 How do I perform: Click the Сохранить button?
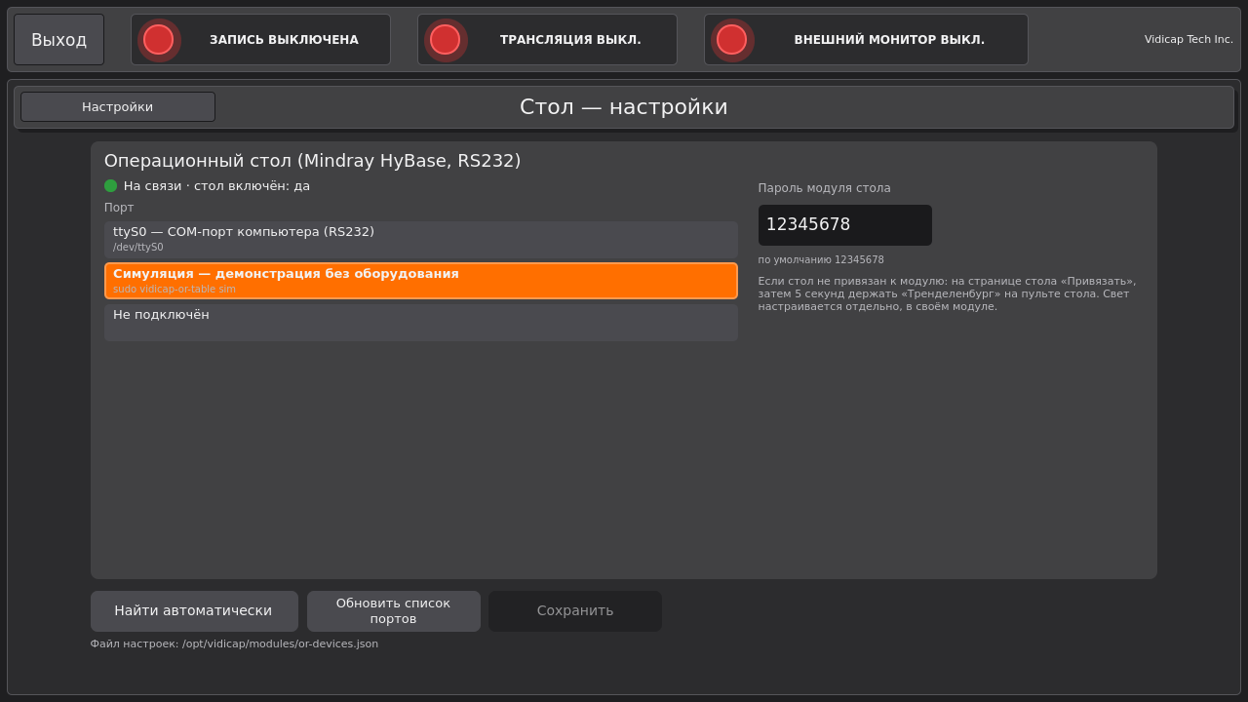(x=575, y=611)
